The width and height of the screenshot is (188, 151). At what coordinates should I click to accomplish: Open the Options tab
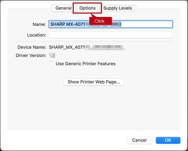87,8
